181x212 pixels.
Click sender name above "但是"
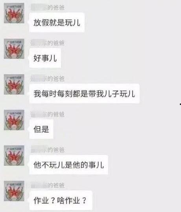point(48,114)
